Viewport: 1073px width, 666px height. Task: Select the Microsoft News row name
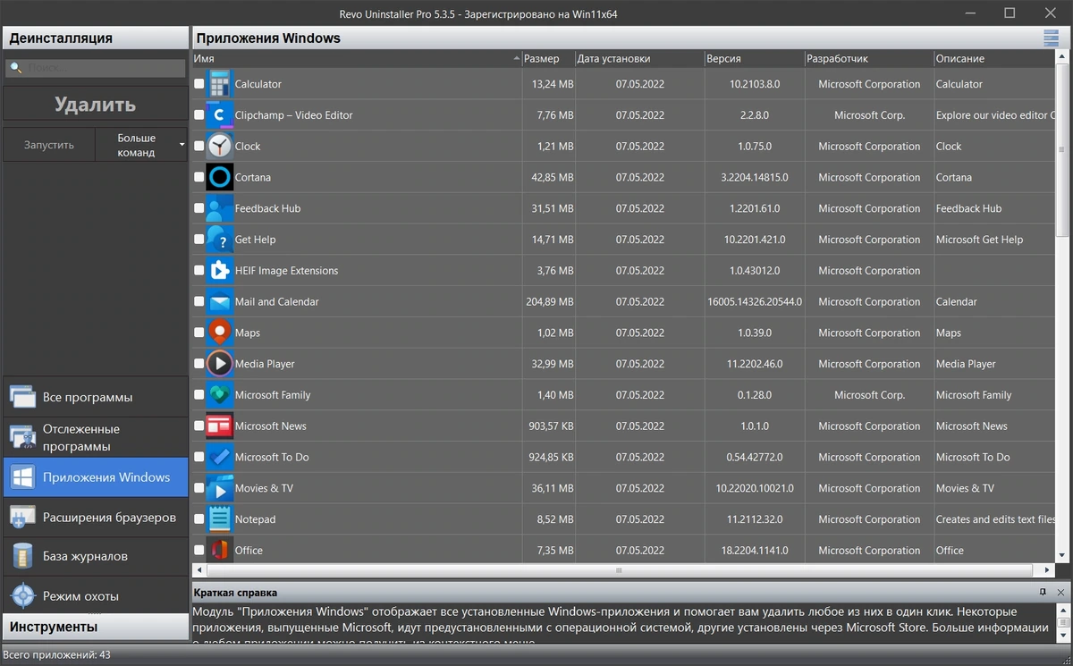tap(271, 426)
